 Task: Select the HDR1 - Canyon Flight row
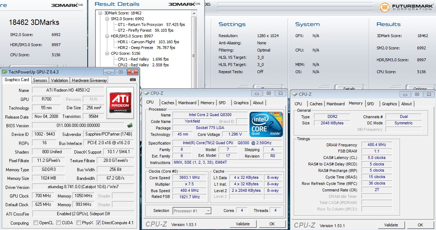(x=148, y=42)
